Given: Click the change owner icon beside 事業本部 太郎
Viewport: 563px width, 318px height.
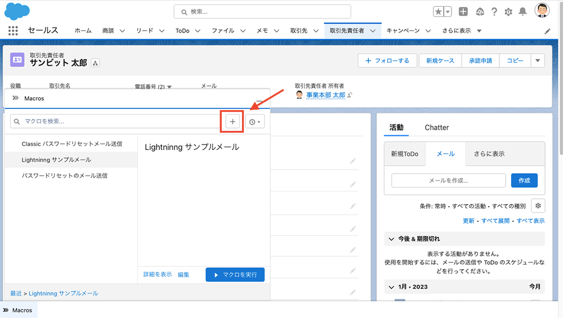Looking at the screenshot, I should 350,95.
